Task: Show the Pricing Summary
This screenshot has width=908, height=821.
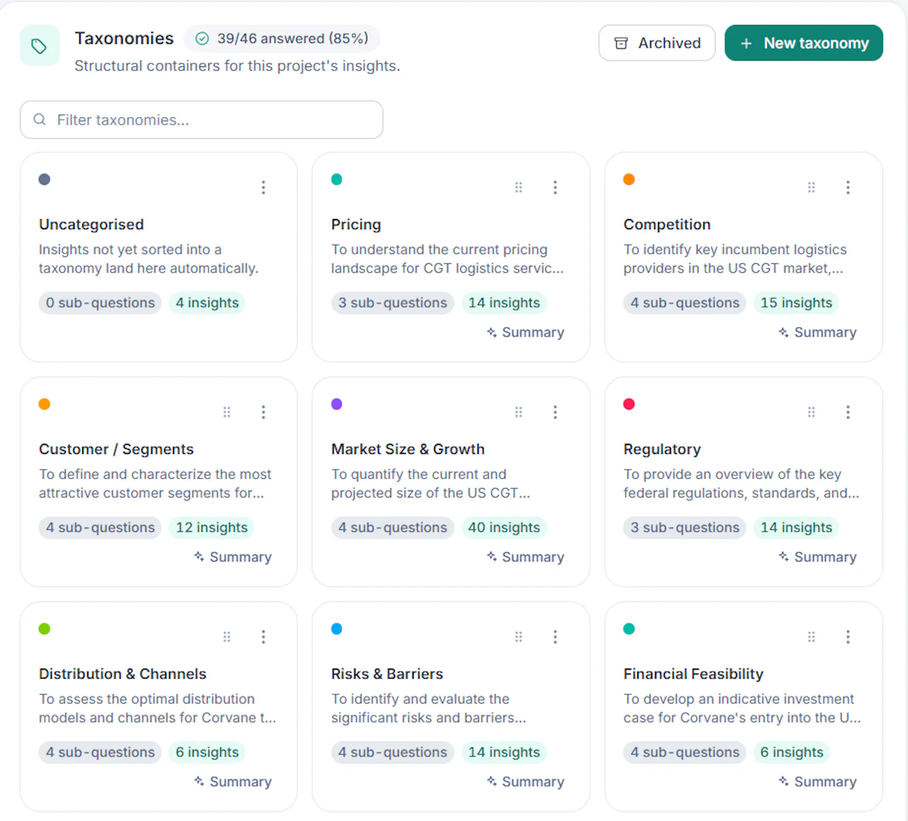Action: click(526, 332)
